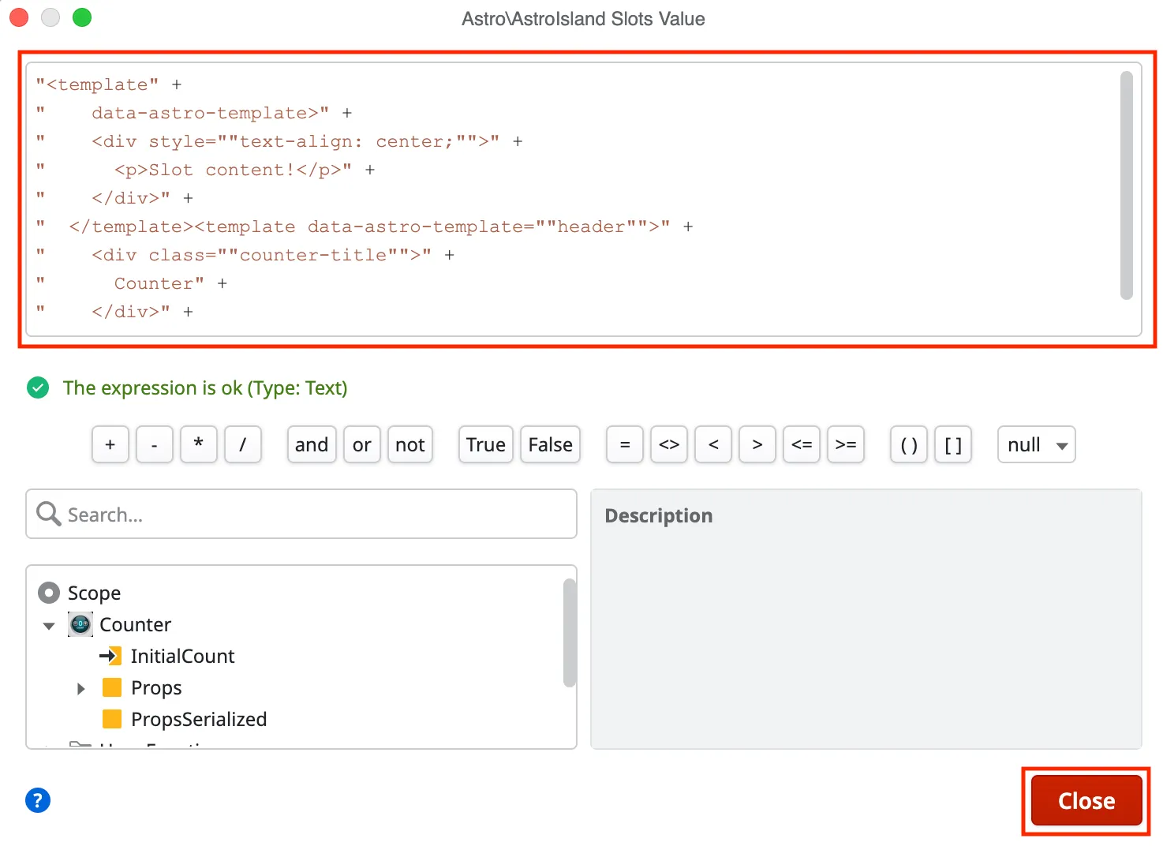Click the expression editor vertical scrollbar
Image resolution: width=1163 pixels, height=846 pixels.
1126,185
